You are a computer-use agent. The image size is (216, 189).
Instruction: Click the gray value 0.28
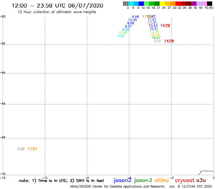[21, 149]
